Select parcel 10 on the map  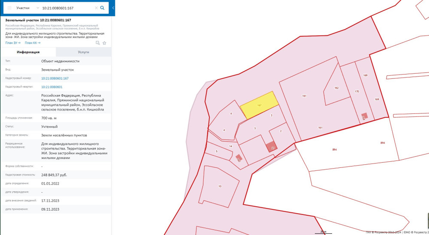(220, 186)
